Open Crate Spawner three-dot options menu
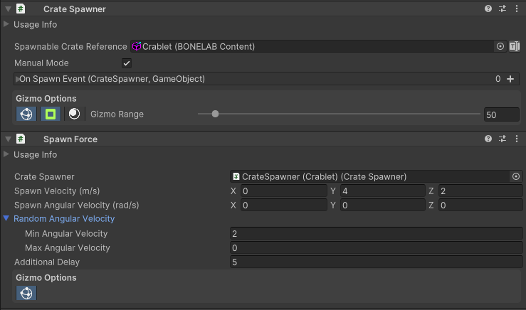Screen dimensions: 526x310 tap(515, 9)
